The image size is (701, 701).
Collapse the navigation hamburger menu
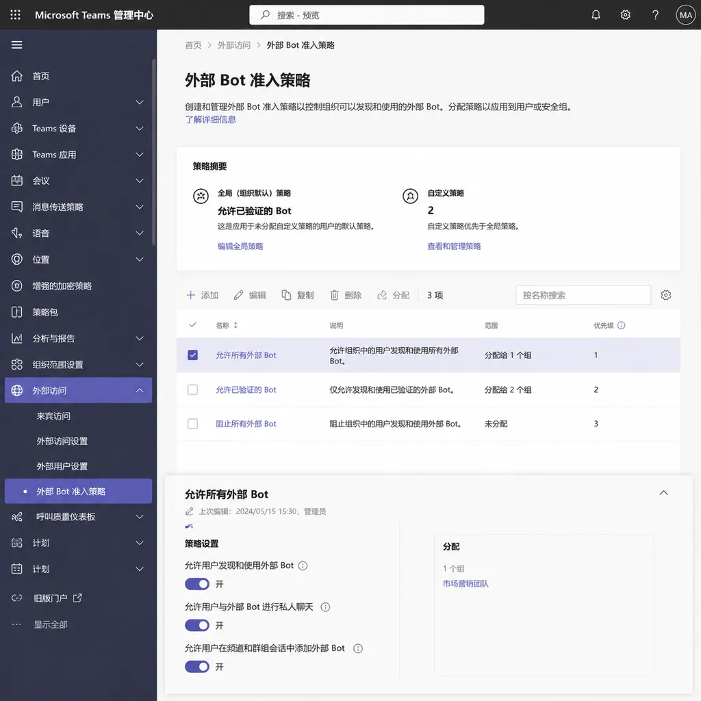pos(16,44)
